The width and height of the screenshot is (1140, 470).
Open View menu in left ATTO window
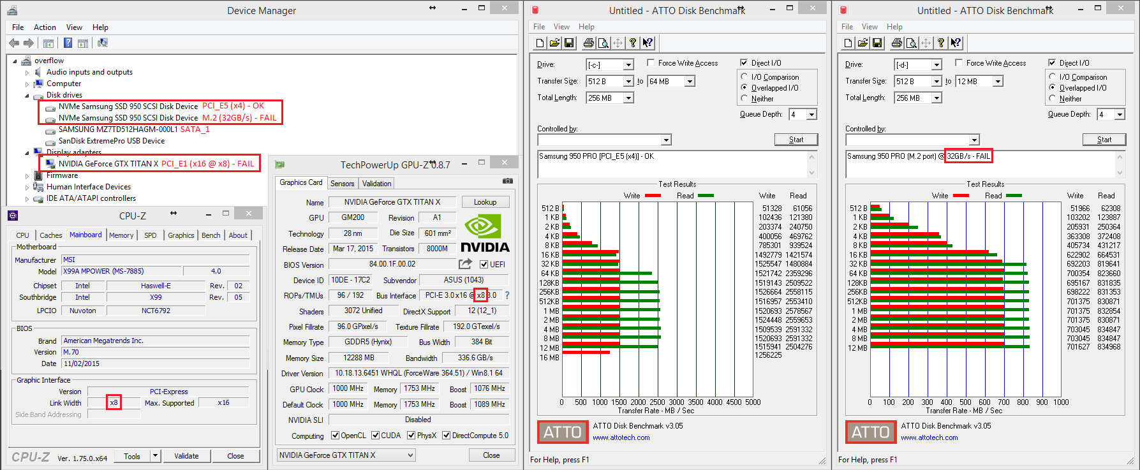(x=561, y=27)
